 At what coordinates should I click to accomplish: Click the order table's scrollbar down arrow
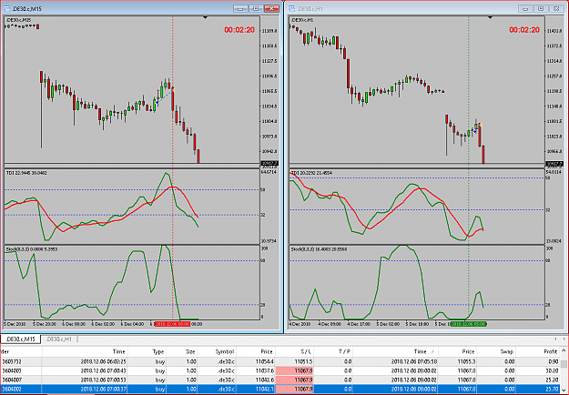coord(564,390)
